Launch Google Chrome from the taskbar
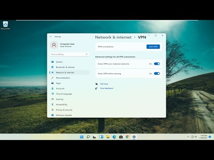 [x=128, y=137]
